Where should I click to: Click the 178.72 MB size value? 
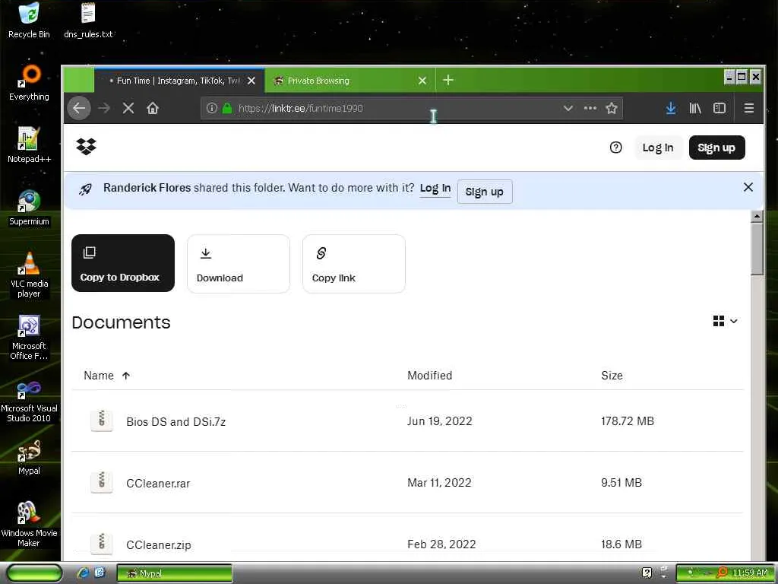click(x=627, y=421)
